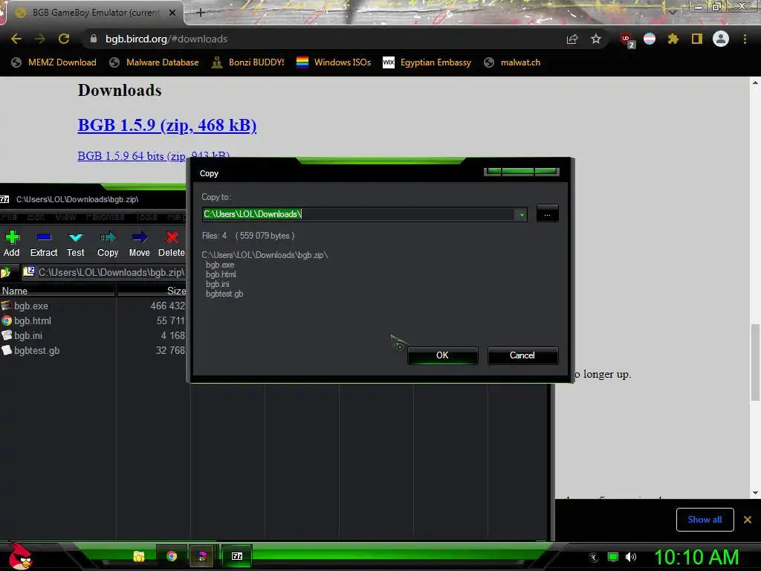Viewport: 761px width, 571px height.
Task: Open a new Chrome tab
Action: click(201, 13)
